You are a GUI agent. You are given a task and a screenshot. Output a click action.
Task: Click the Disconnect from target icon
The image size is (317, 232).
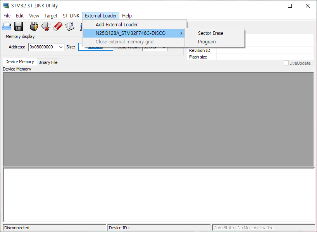pyautogui.click(x=46, y=26)
